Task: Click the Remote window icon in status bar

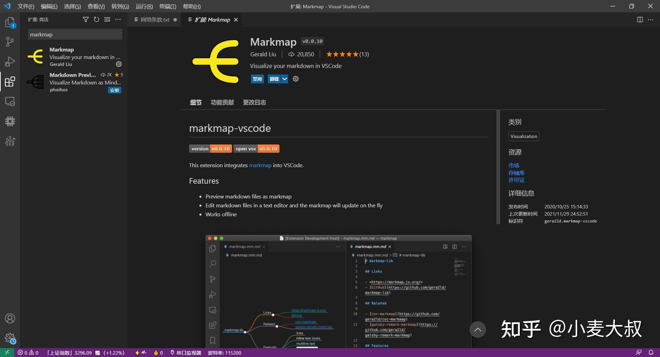Action: point(6,353)
